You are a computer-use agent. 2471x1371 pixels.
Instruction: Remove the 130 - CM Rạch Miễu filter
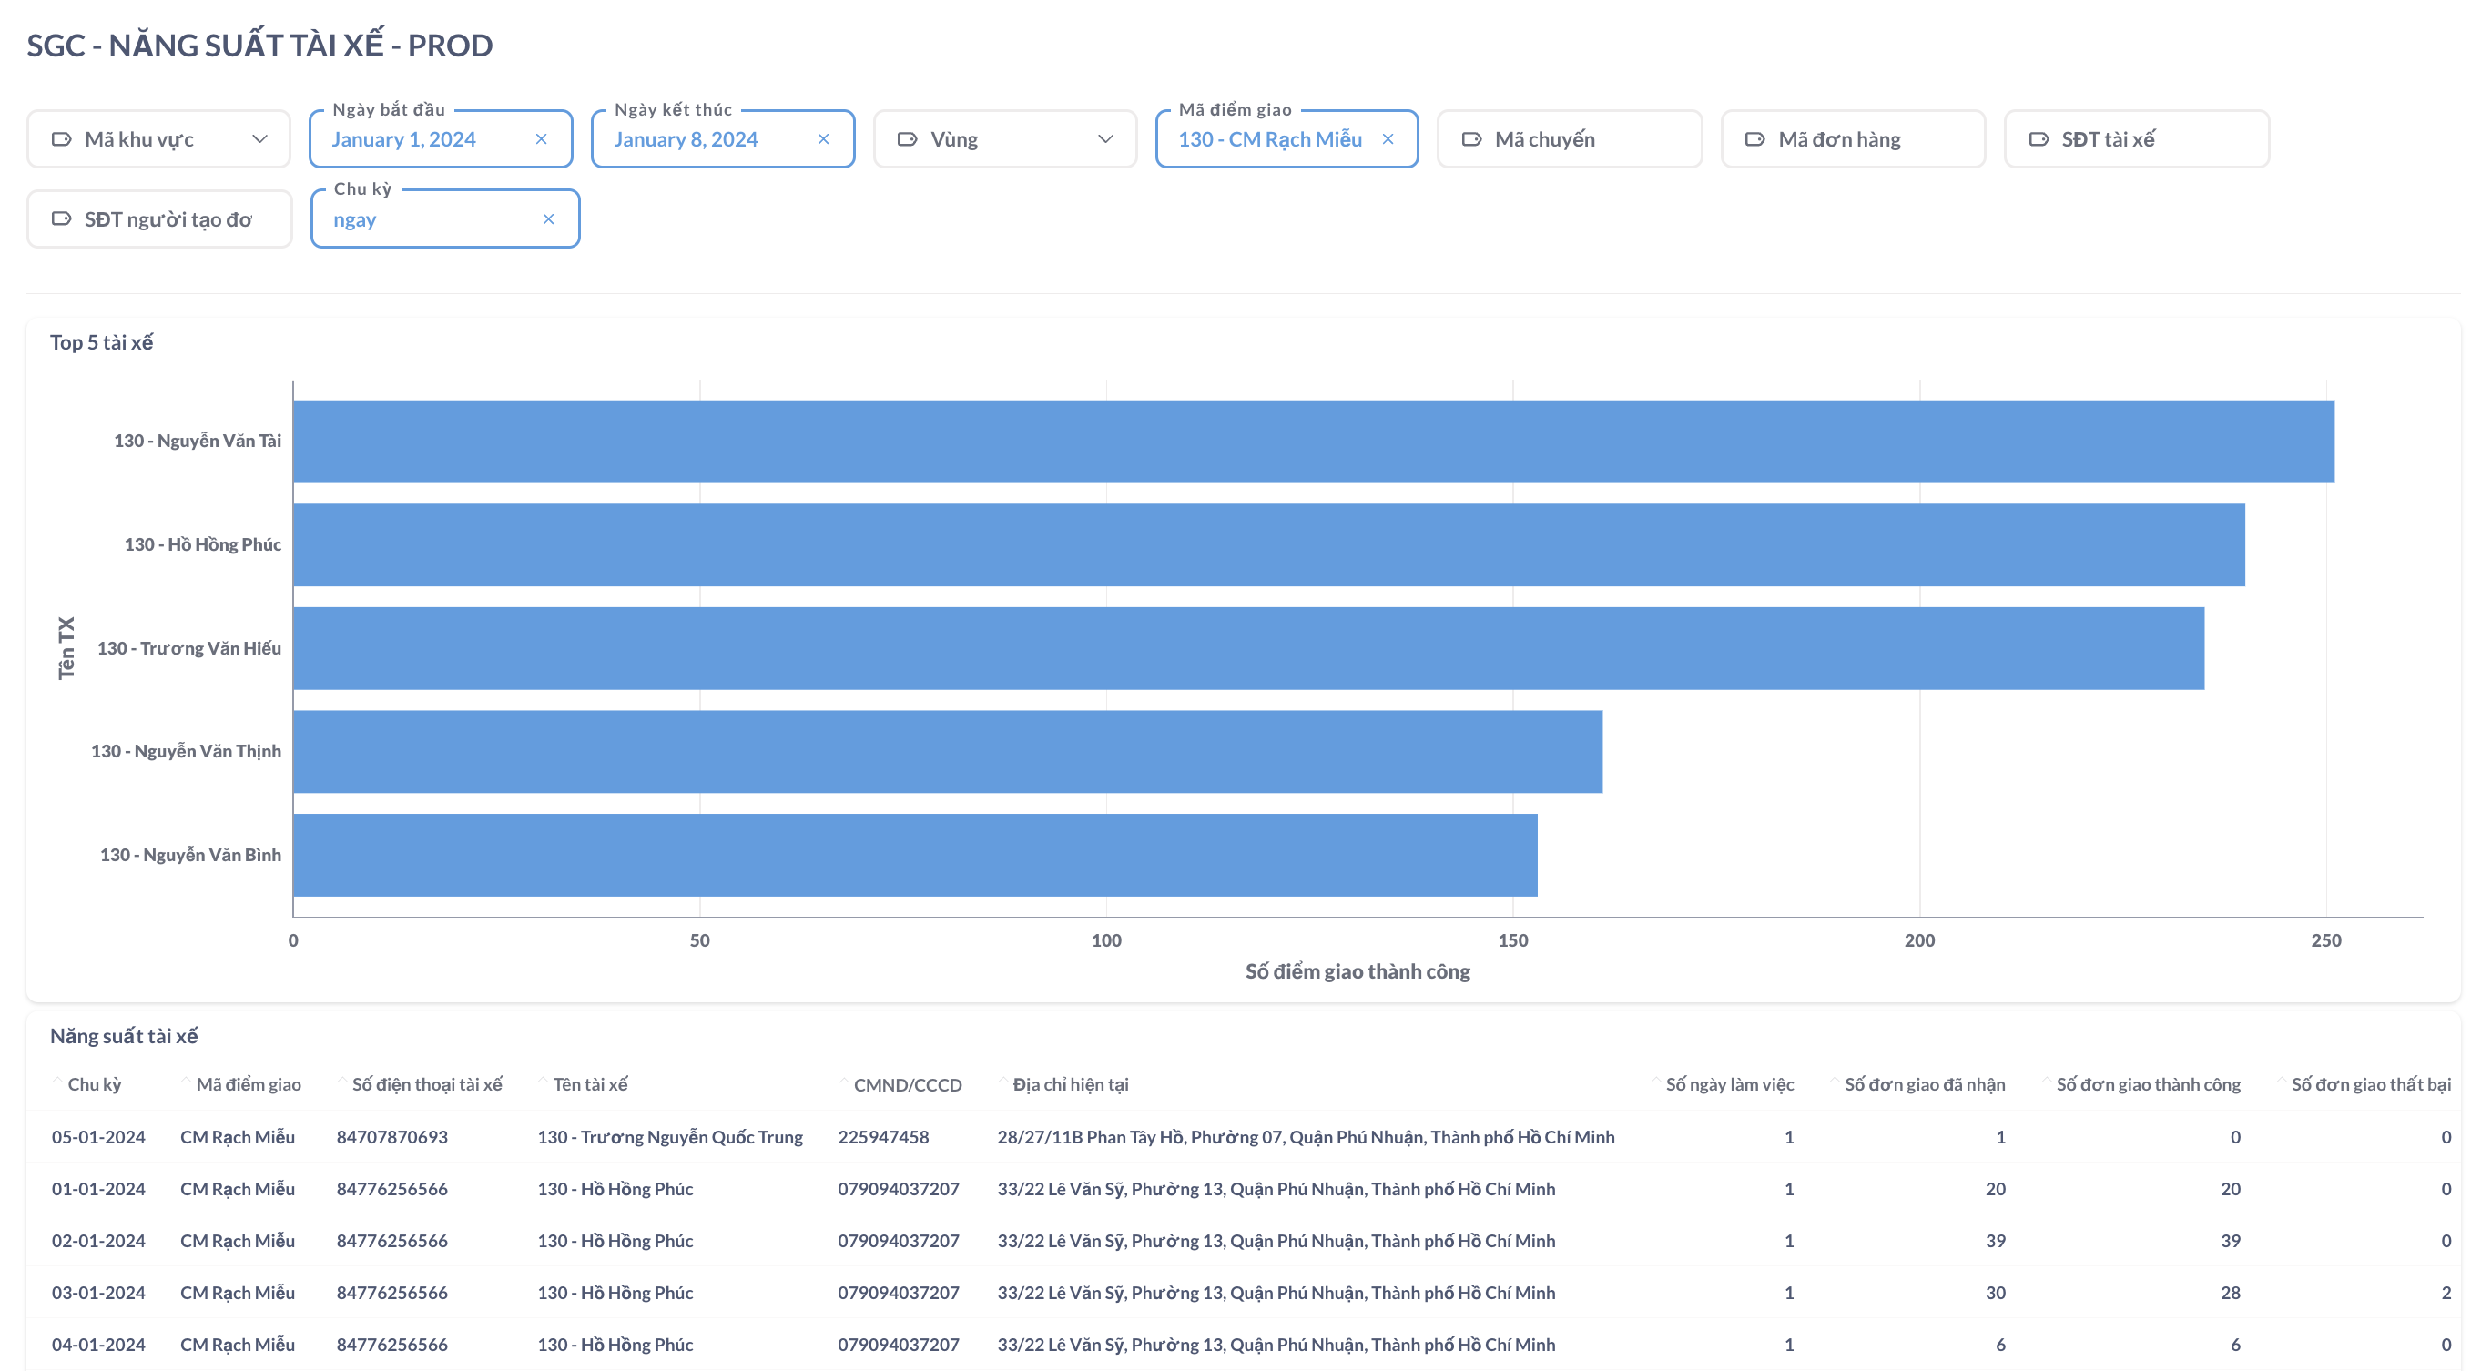pyautogui.click(x=1388, y=139)
